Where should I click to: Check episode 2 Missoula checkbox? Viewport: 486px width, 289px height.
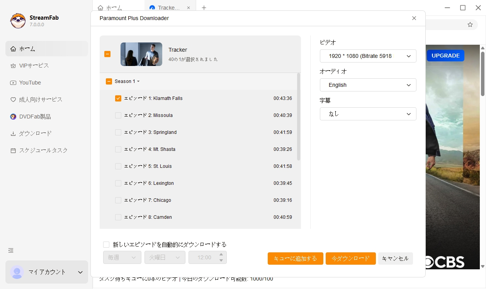(118, 115)
